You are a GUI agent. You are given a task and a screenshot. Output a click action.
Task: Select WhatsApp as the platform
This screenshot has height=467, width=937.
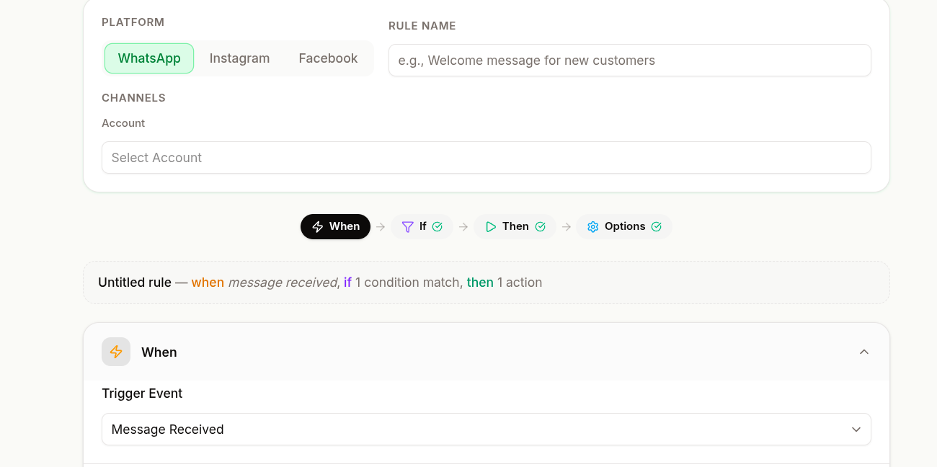click(149, 58)
